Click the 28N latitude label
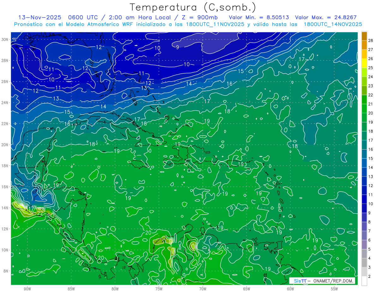The width and height of the screenshot is (379, 293). 5,60
